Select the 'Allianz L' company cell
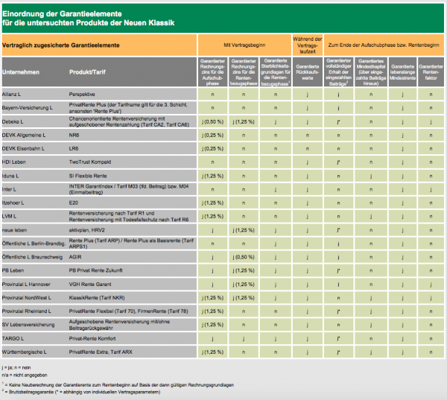The height and width of the screenshot is (400, 447). [x=11, y=95]
